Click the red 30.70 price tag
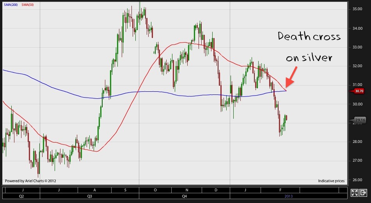 (x=358, y=91)
